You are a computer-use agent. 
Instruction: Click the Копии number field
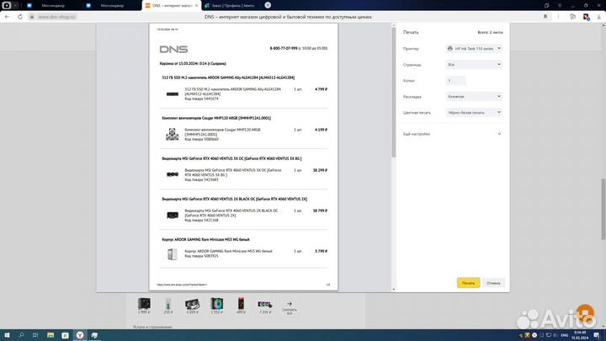(455, 81)
